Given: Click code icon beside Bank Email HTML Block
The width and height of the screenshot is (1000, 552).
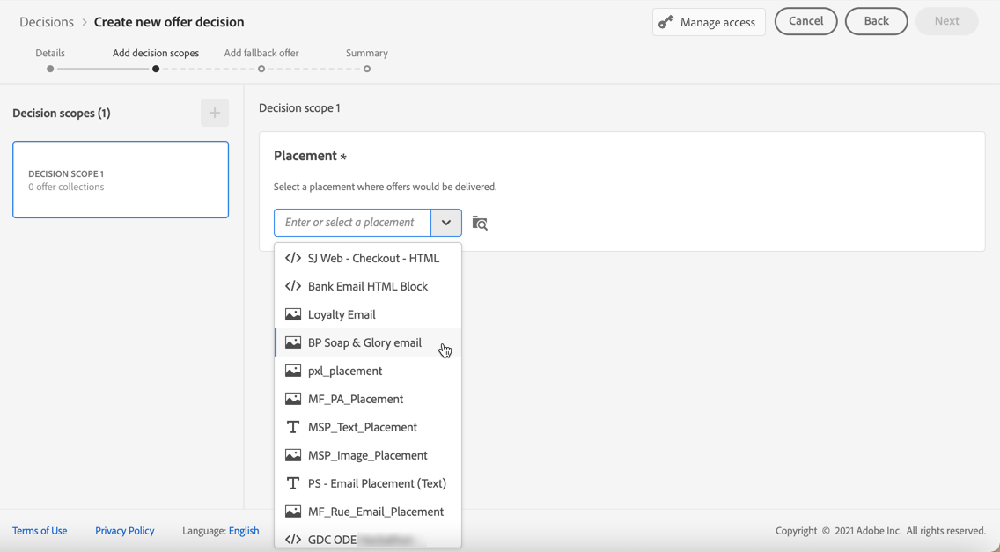Looking at the screenshot, I should pyautogui.click(x=293, y=286).
